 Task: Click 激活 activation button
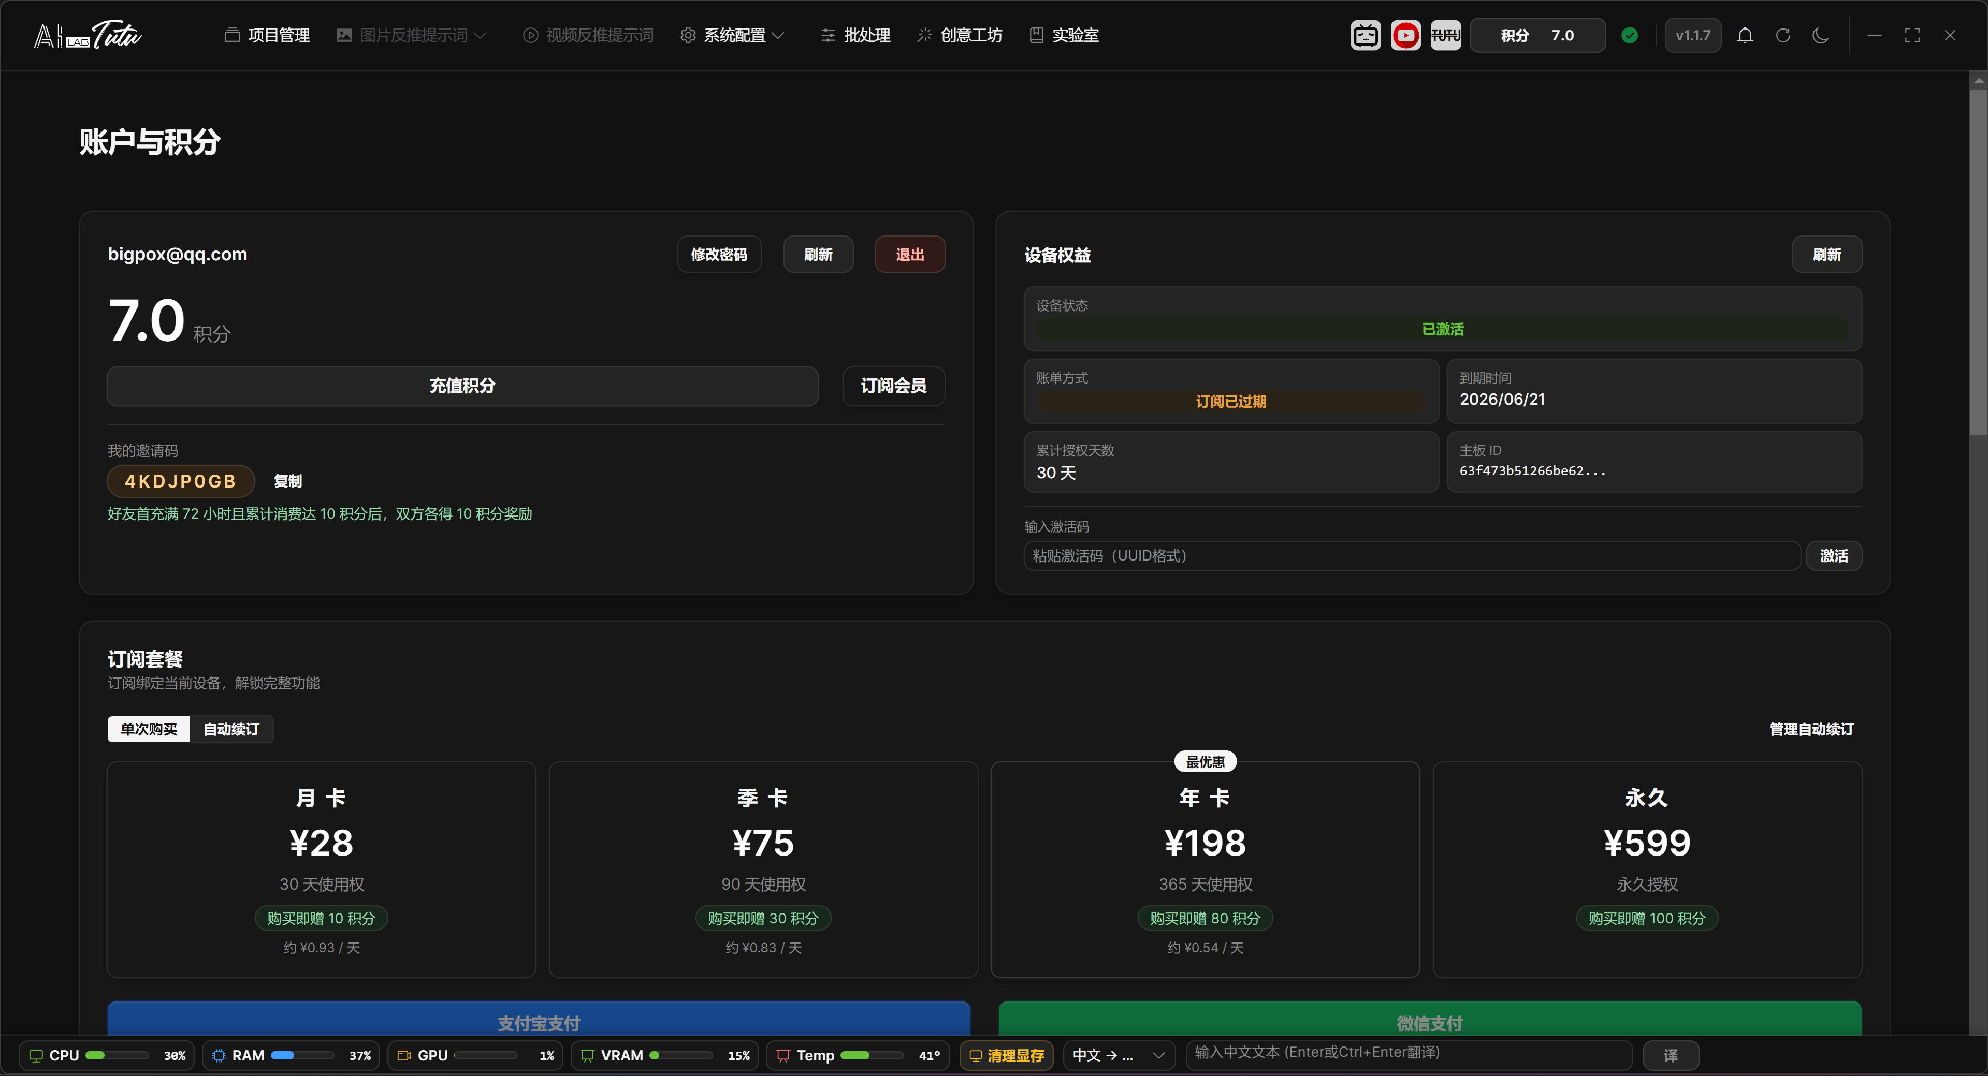[x=1834, y=556]
